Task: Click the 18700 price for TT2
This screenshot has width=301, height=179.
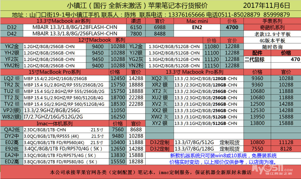Action: click(118, 98)
